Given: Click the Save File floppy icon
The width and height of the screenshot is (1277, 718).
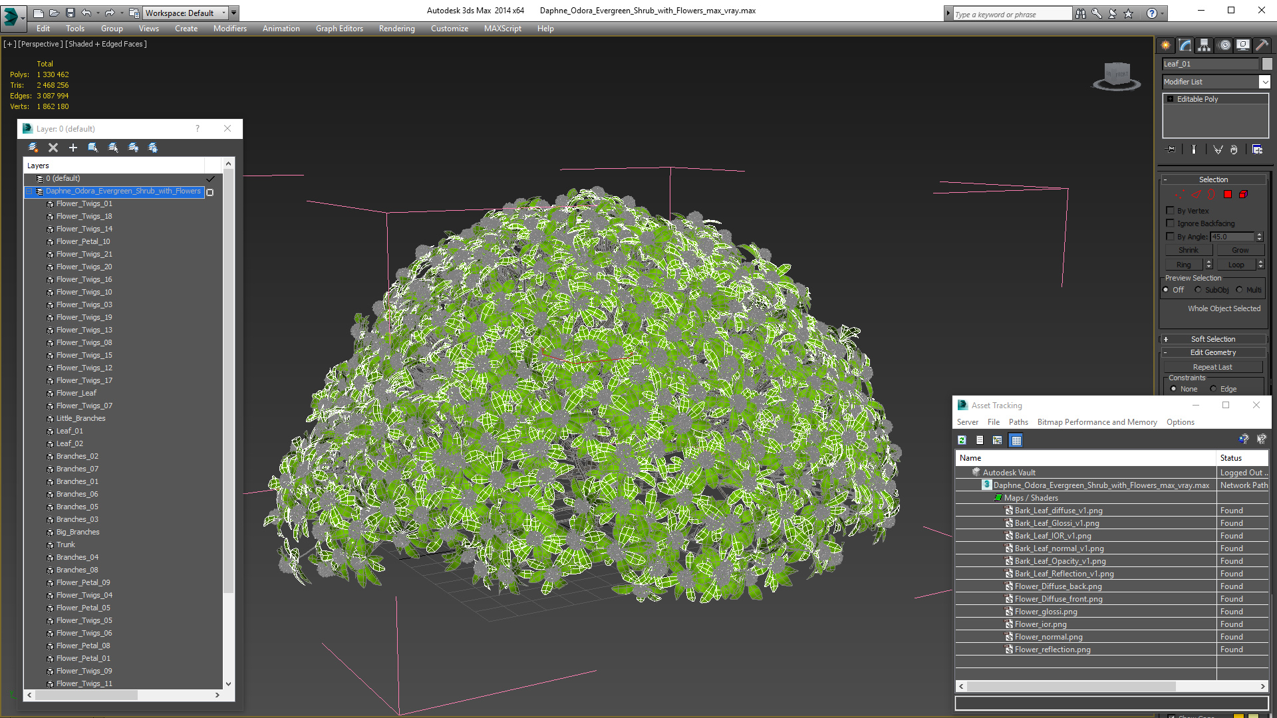Looking at the screenshot, I should [x=71, y=13].
